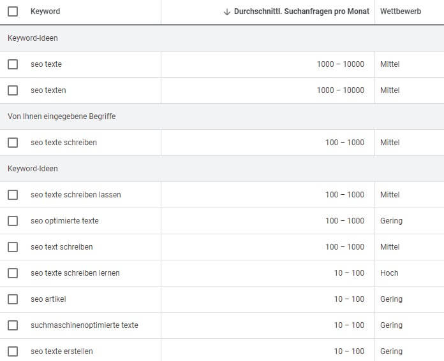Screen dimensions: 444x361
Task: Toggle the select-all checkbox in header
Action: point(13,11)
